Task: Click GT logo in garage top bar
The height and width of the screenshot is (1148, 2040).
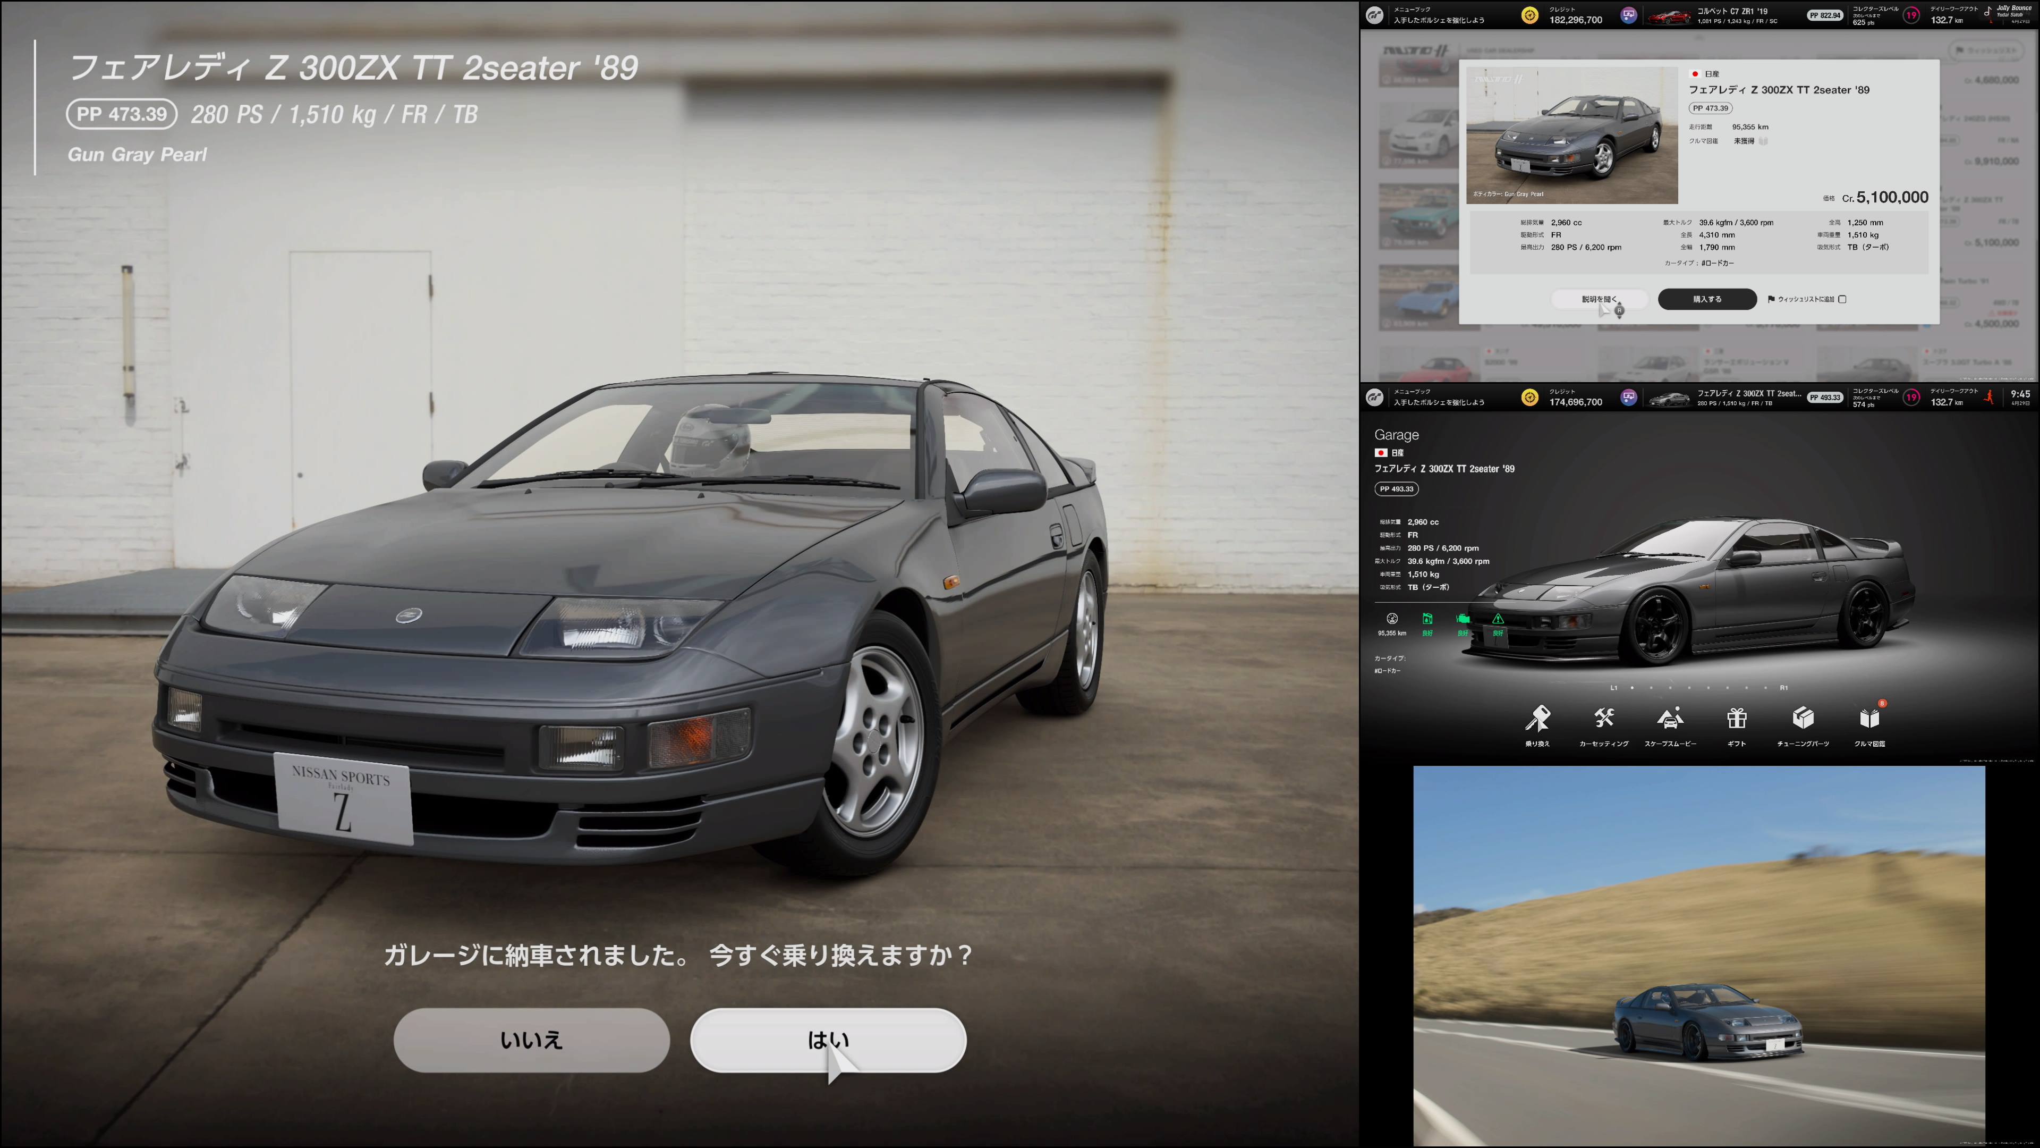Action: point(1375,398)
